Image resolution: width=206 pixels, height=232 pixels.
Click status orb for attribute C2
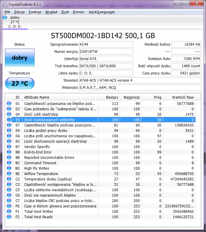(9, 179)
